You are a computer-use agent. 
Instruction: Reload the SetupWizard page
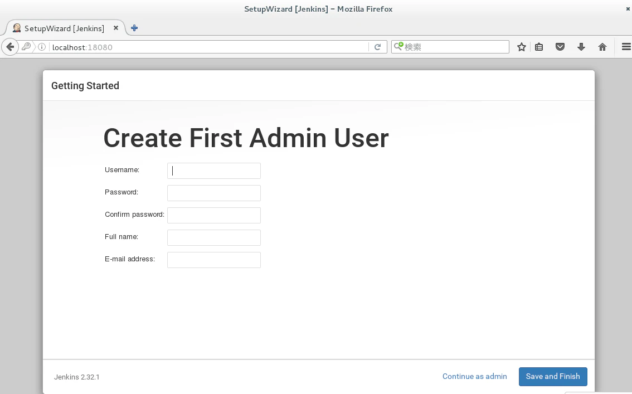point(378,46)
